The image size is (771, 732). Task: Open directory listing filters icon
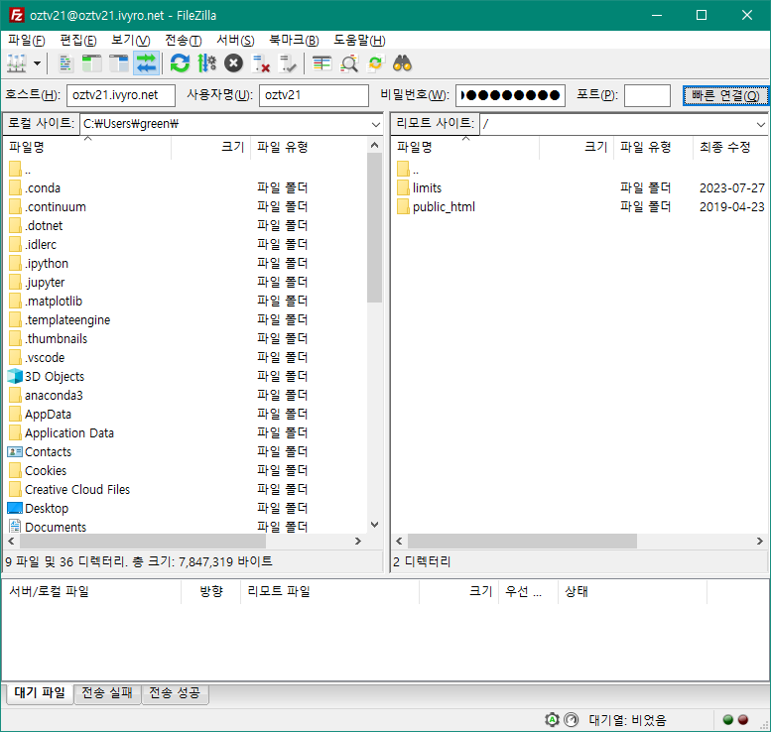coord(322,63)
